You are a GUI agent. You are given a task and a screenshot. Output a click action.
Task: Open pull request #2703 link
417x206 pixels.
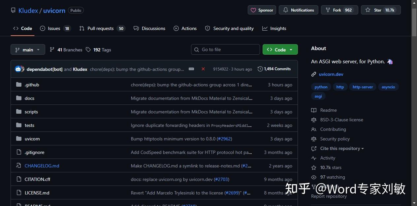tap(221, 179)
